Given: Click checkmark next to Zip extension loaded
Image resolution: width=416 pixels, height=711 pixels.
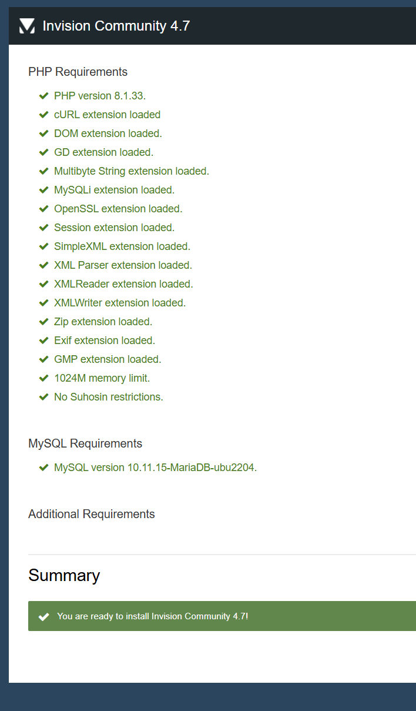Looking at the screenshot, I should [x=43, y=322].
